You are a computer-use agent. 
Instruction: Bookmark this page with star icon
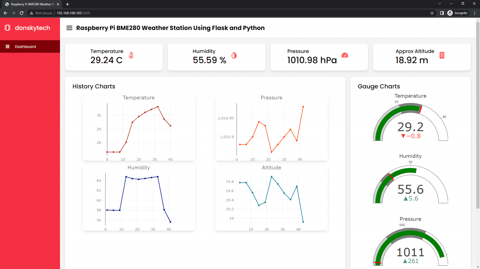(432, 13)
